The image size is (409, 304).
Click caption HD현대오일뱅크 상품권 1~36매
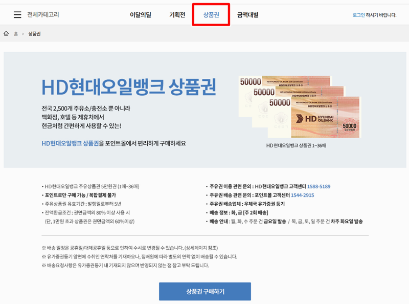(296, 145)
